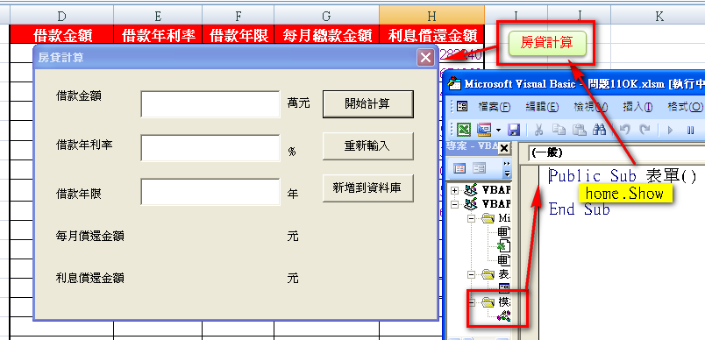Click the 'End Sub' code line
The width and height of the screenshot is (705, 340).
579,209
